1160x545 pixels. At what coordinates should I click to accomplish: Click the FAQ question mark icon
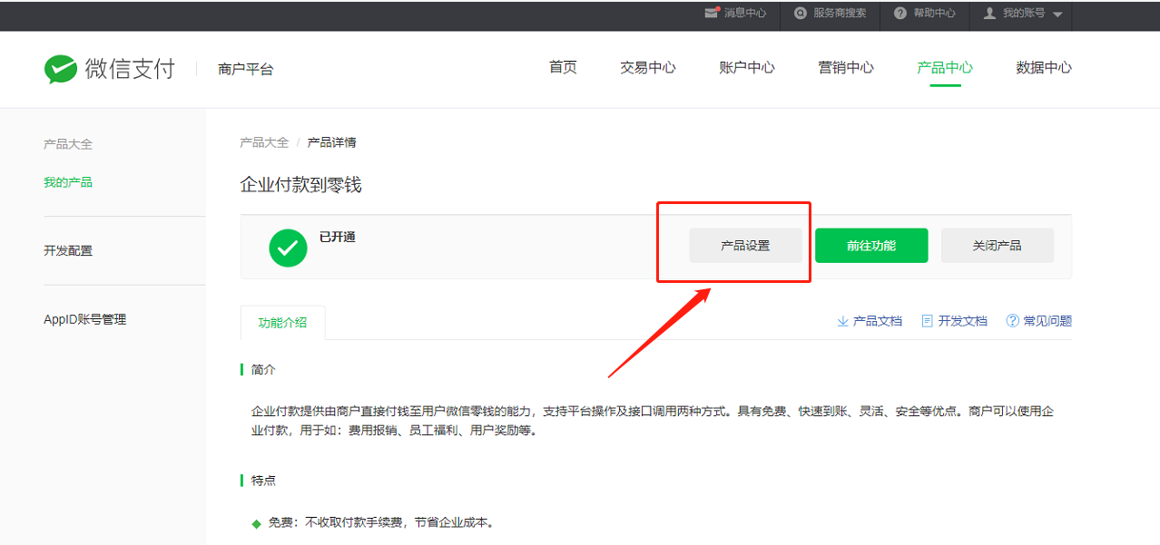1012,321
